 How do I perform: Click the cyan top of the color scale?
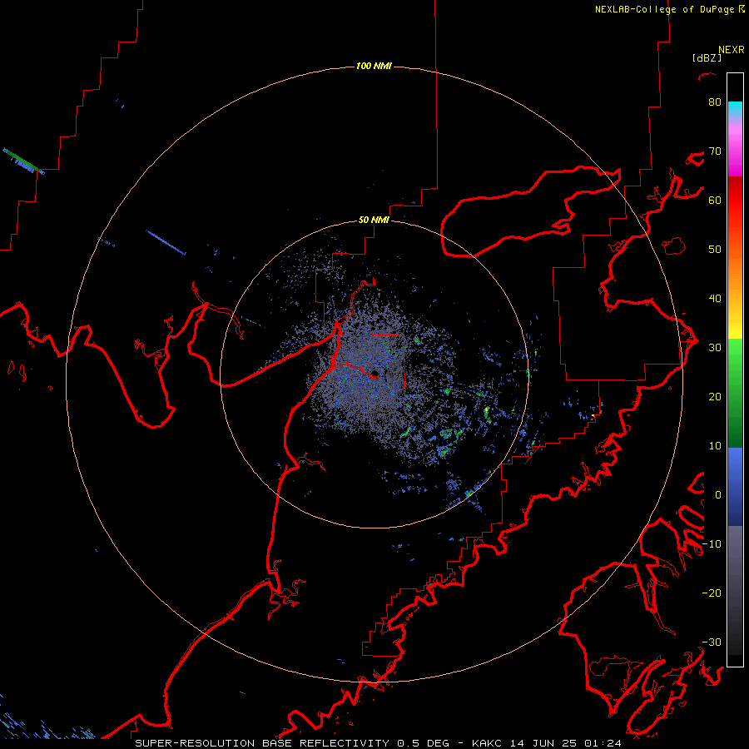(735, 107)
